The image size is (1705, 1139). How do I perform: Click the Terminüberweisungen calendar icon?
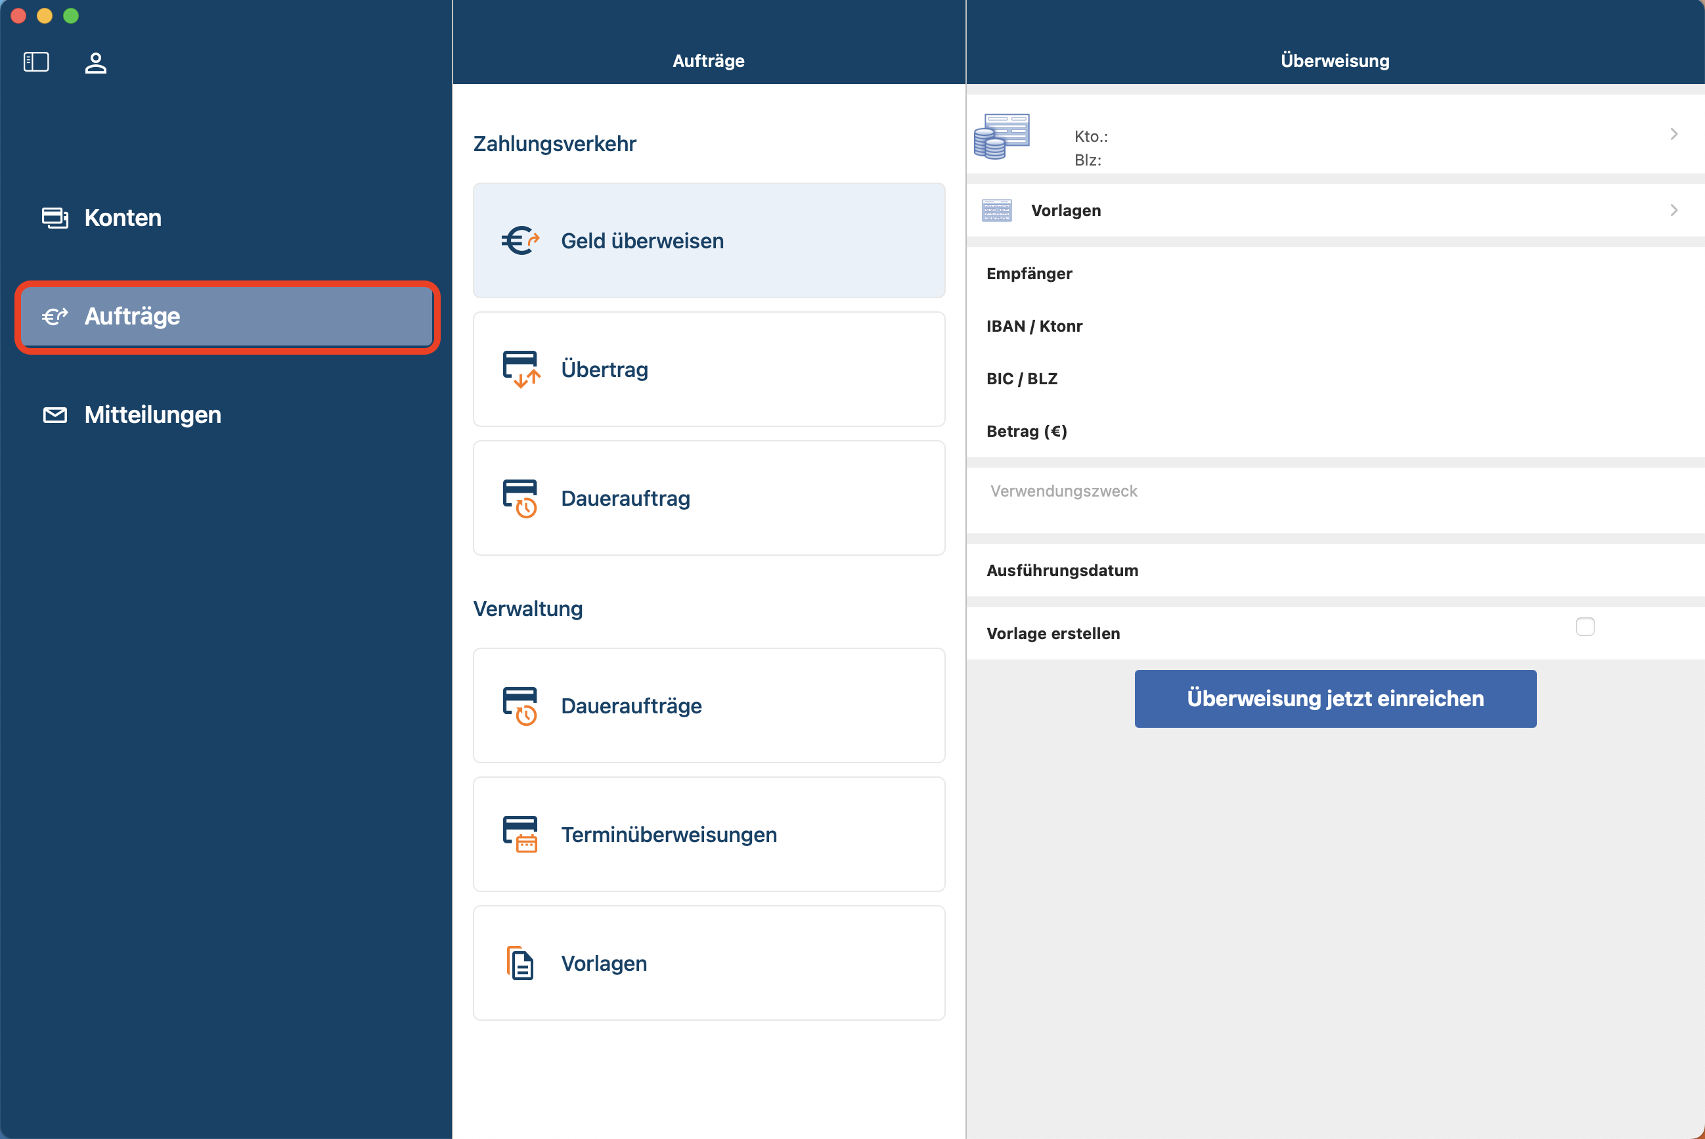pos(520,834)
